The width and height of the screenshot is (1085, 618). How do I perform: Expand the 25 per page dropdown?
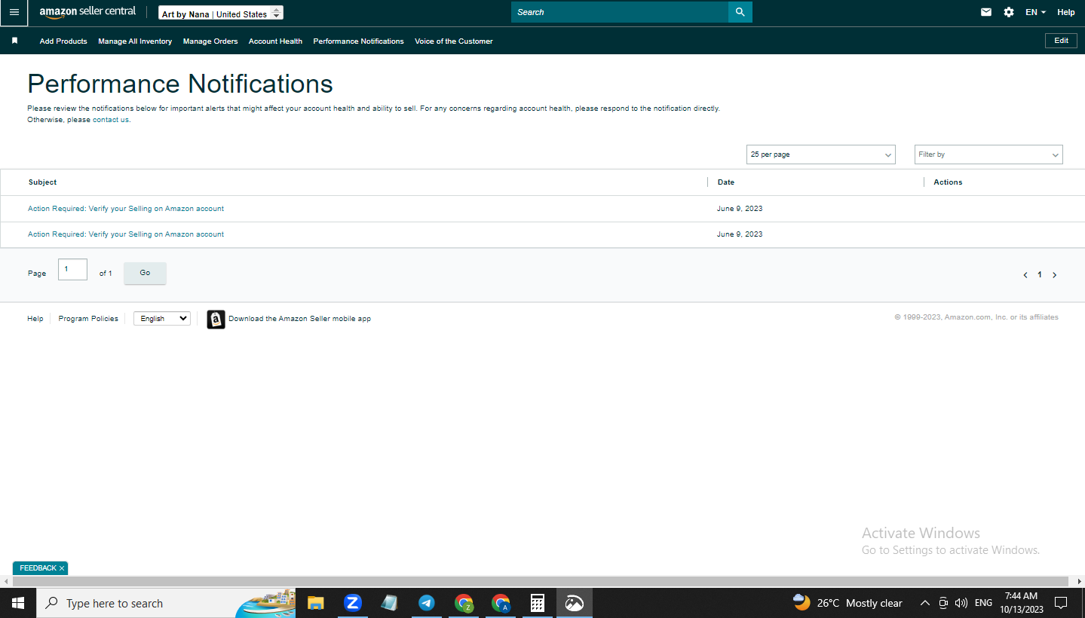click(x=820, y=154)
